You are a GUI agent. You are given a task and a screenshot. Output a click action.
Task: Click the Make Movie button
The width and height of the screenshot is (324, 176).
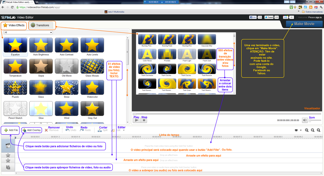(x=304, y=24)
